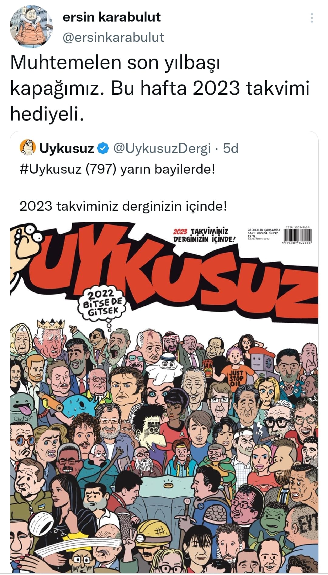Viewport: 328px width, 575px height.
Task: Open the tweet's three-dot more menu
Action: pyautogui.click(x=312, y=18)
